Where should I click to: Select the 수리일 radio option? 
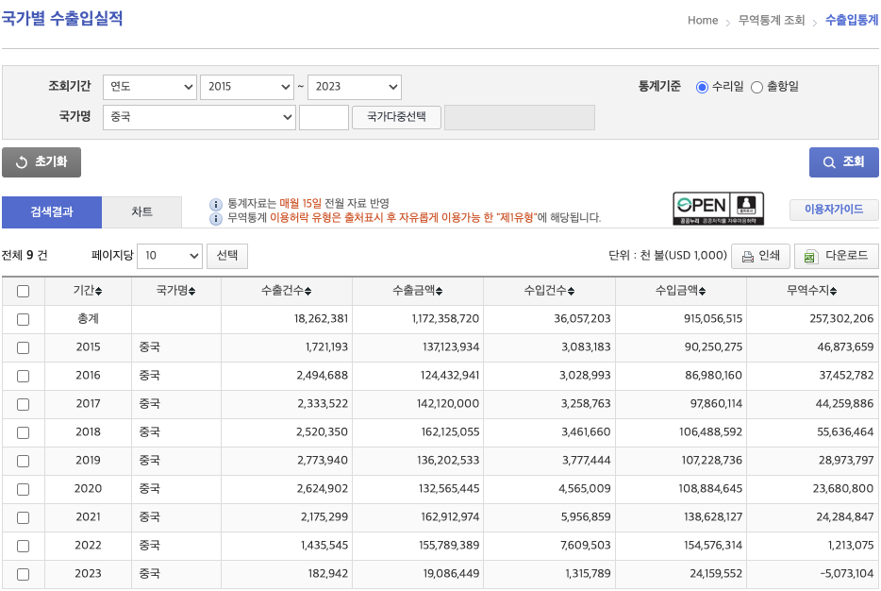[702, 87]
